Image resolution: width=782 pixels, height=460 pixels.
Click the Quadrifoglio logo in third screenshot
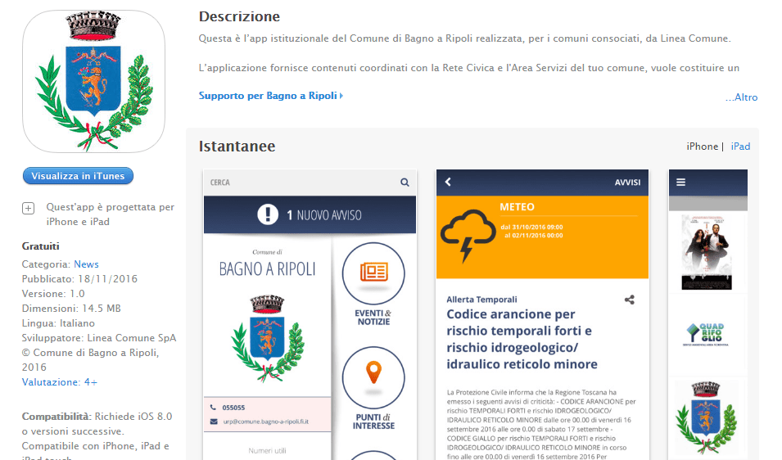(x=707, y=335)
